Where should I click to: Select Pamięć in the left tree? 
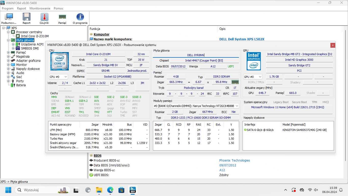click(21, 53)
